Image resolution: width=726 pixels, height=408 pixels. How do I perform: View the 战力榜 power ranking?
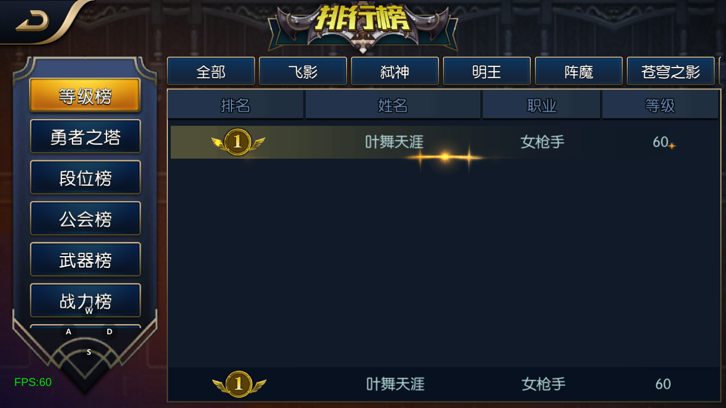coord(85,300)
